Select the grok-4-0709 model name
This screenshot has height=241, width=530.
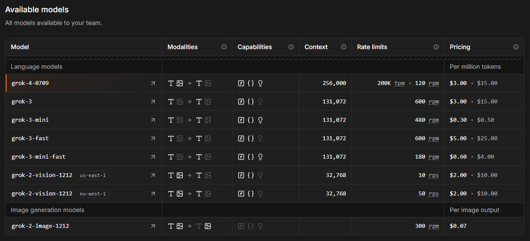point(30,83)
